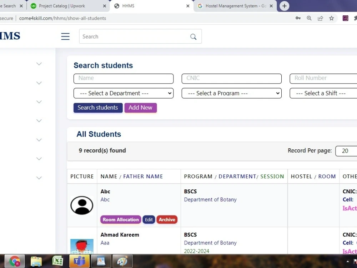Click the HOSTEL / ROOM column header

point(313,177)
